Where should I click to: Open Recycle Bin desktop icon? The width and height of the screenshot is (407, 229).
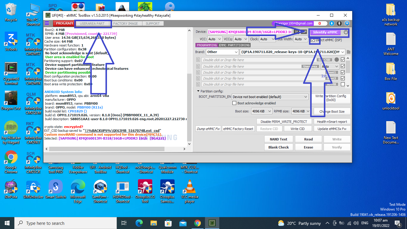click(11, 12)
